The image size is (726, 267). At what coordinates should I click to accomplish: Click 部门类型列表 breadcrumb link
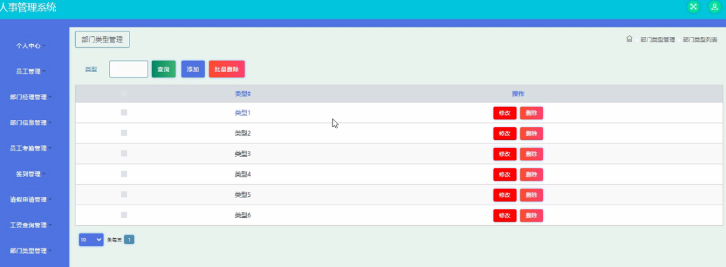pyautogui.click(x=700, y=39)
